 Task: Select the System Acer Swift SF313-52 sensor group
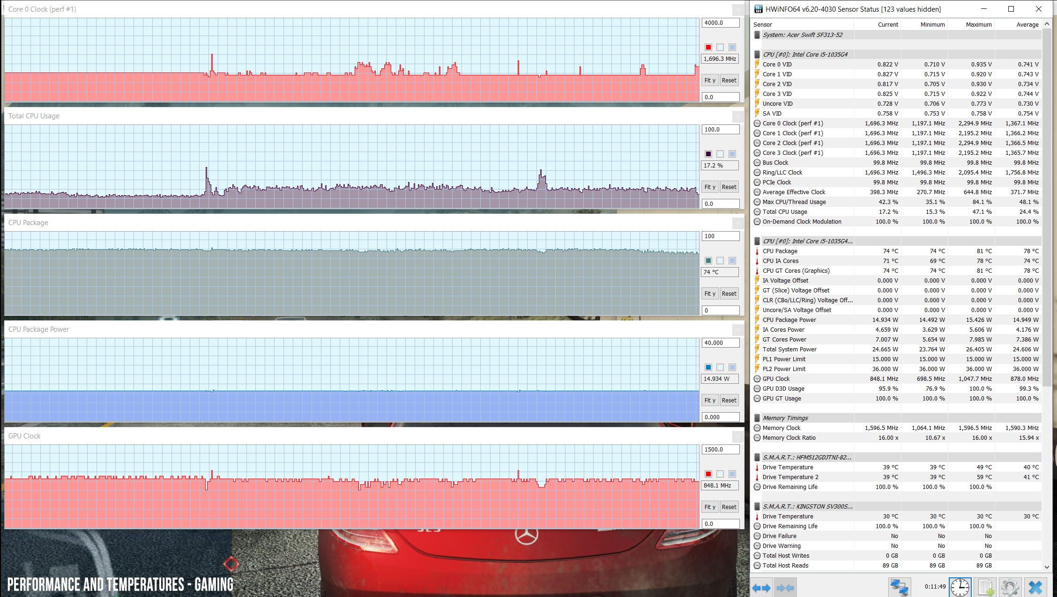804,34
